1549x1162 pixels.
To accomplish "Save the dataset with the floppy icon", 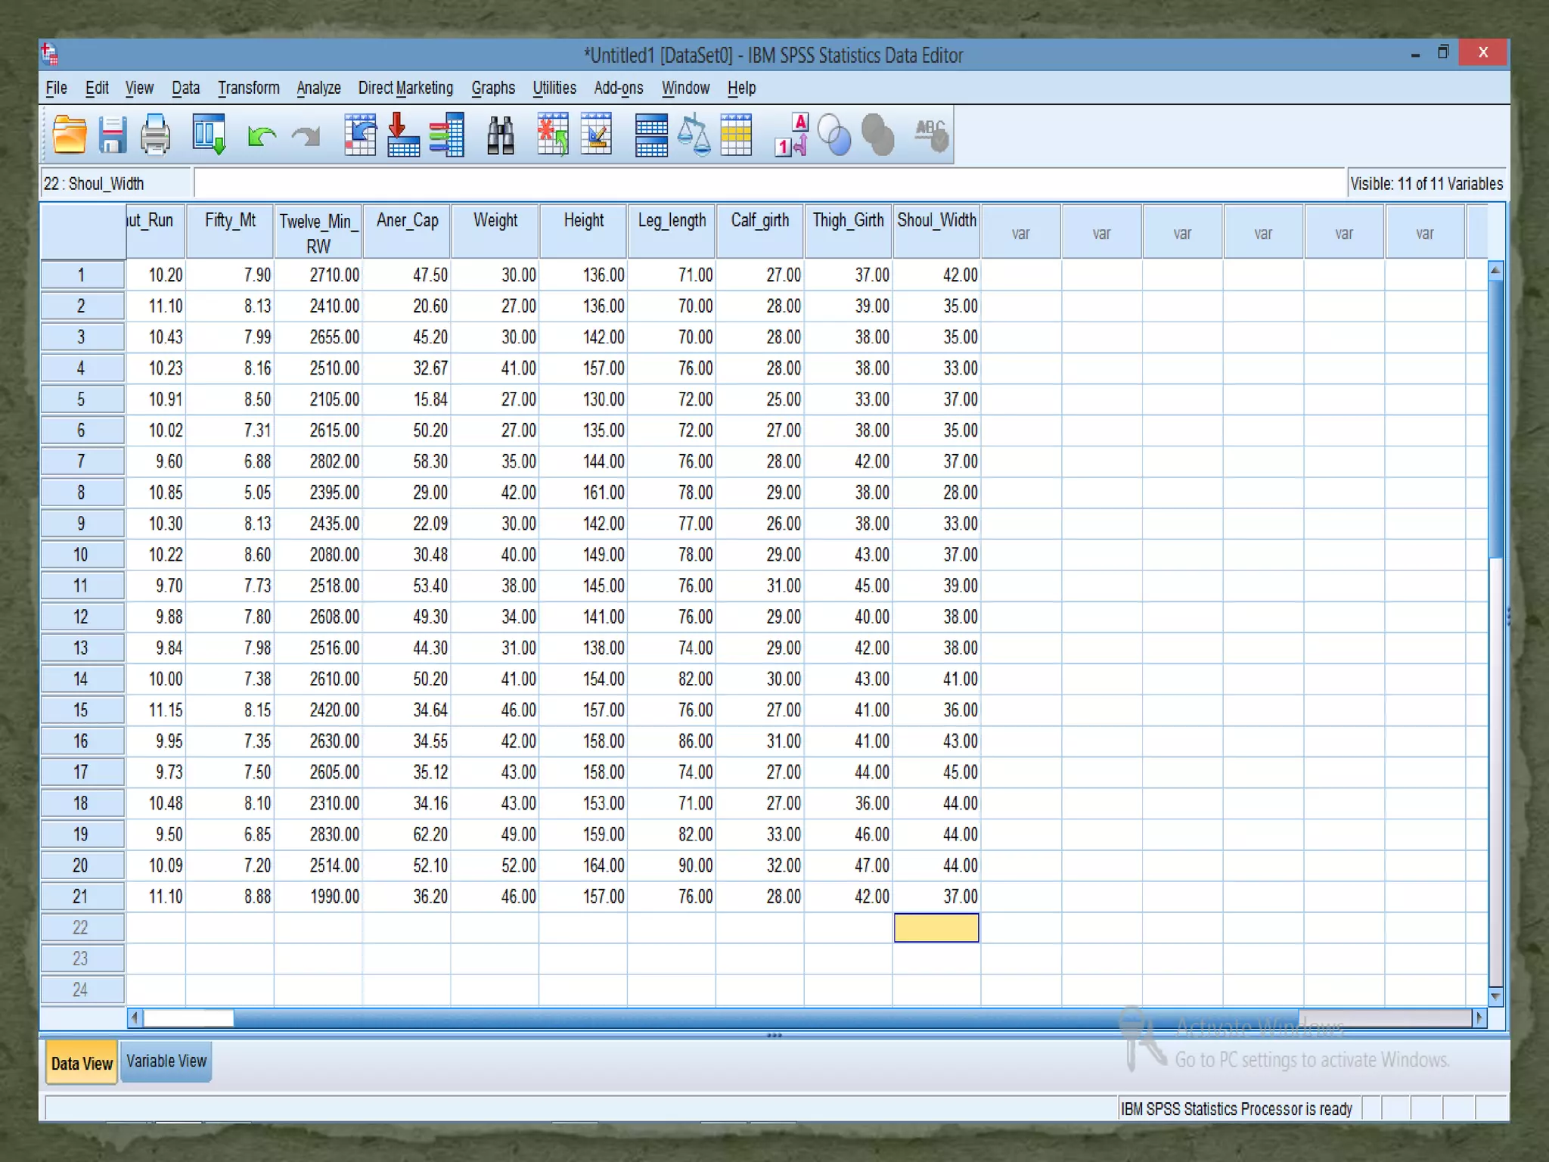I will [x=112, y=136].
